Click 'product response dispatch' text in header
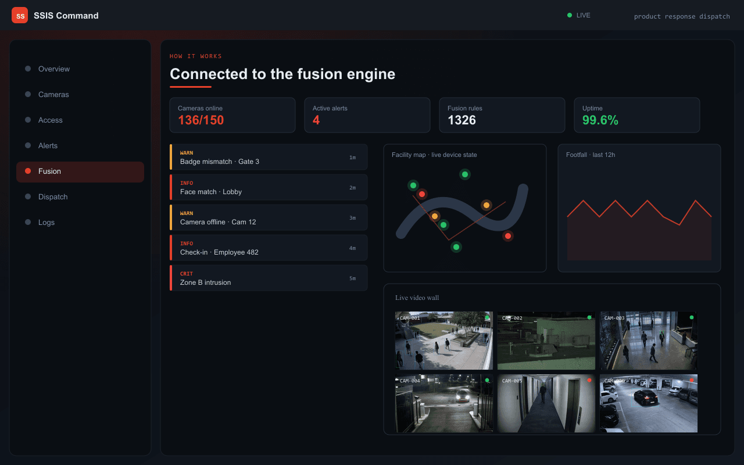The height and width of the screenshot is (465, 744). point(682,16)
